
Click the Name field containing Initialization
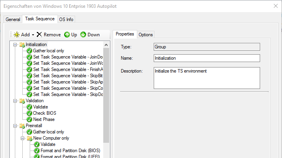tap(207, 58)
